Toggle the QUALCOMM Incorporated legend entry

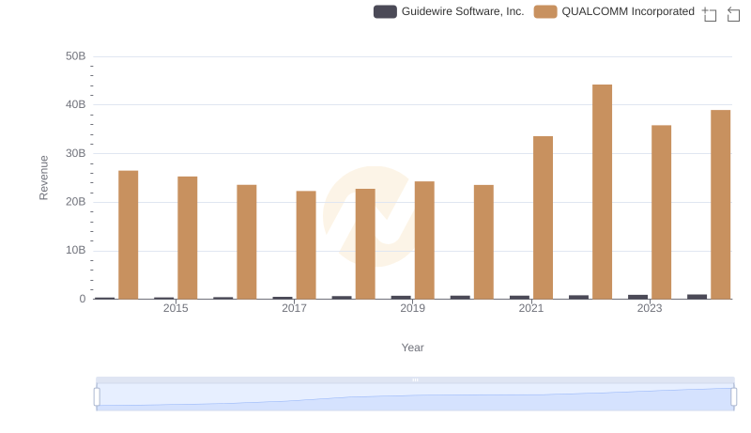tap(614, 11)
